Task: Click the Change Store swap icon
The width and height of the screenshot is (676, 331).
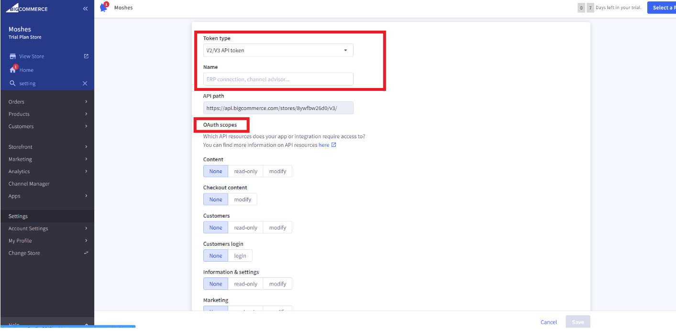Action: [x=86, y=253]
